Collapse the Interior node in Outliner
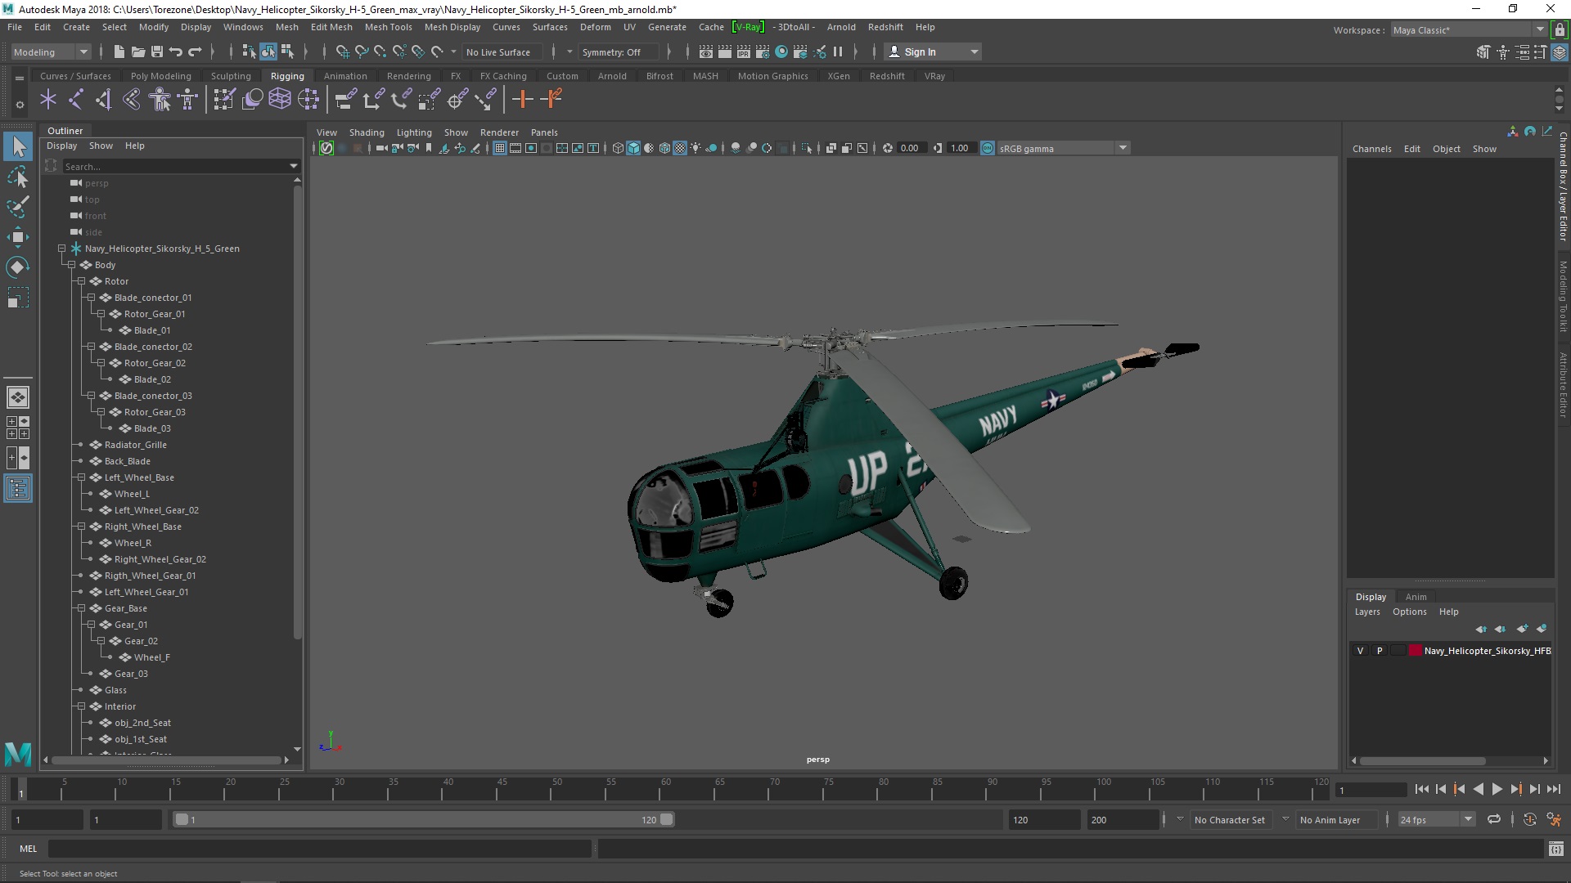Screen dimensions: 1571x883 point(81,706)
